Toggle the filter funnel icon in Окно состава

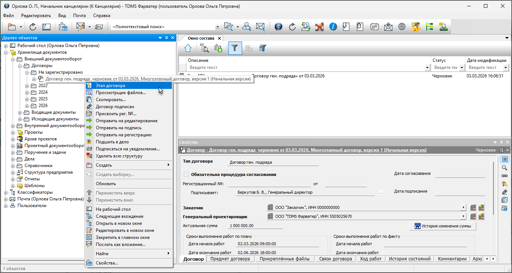point(235,48)
